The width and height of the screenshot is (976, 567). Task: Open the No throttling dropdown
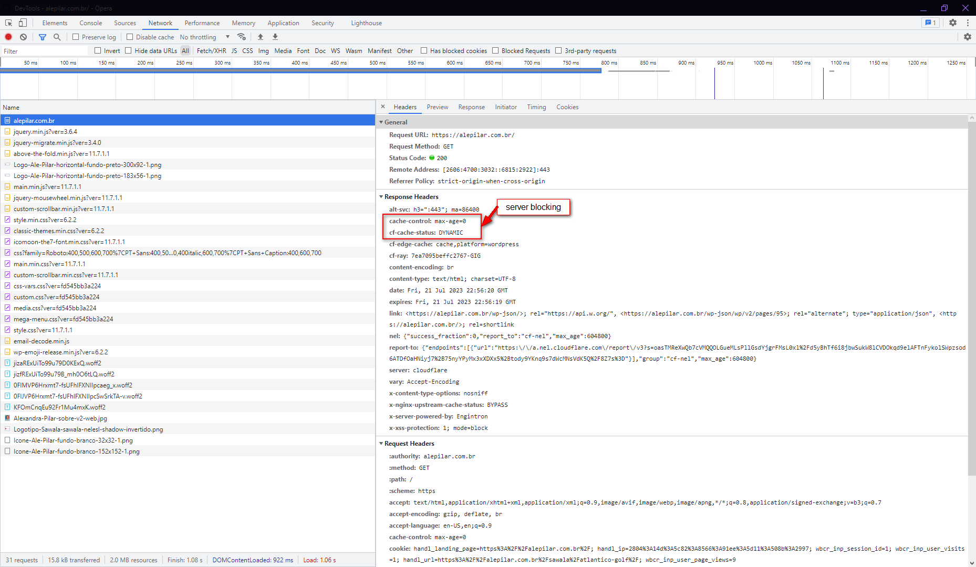pyautogui.click(x=205, y=37)
